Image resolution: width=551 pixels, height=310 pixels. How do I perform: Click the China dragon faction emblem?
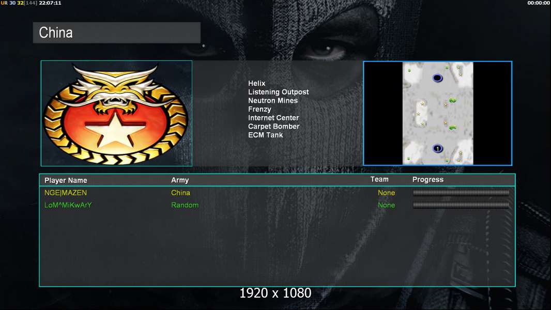click(x=116, y=113)
